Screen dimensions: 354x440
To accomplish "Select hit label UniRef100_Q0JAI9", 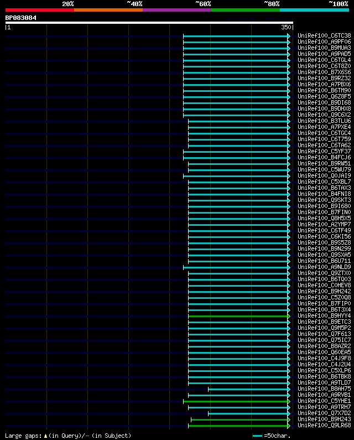I will (324, 175).
